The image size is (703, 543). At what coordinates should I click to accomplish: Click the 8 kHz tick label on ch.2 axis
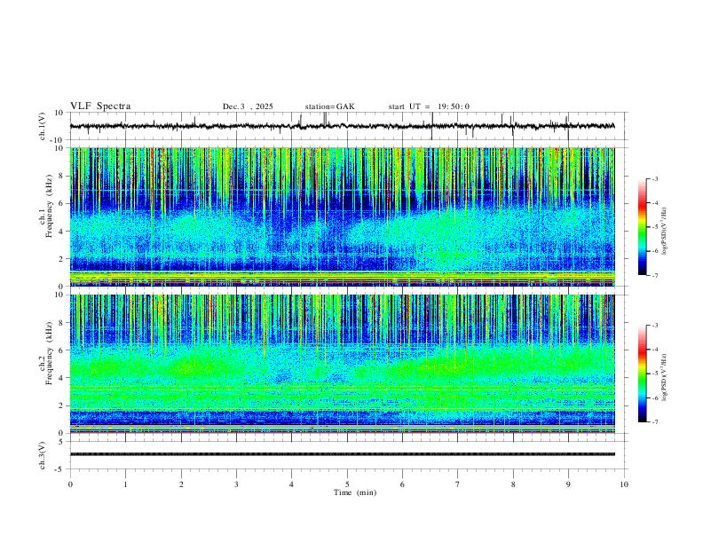click(61, 323)
